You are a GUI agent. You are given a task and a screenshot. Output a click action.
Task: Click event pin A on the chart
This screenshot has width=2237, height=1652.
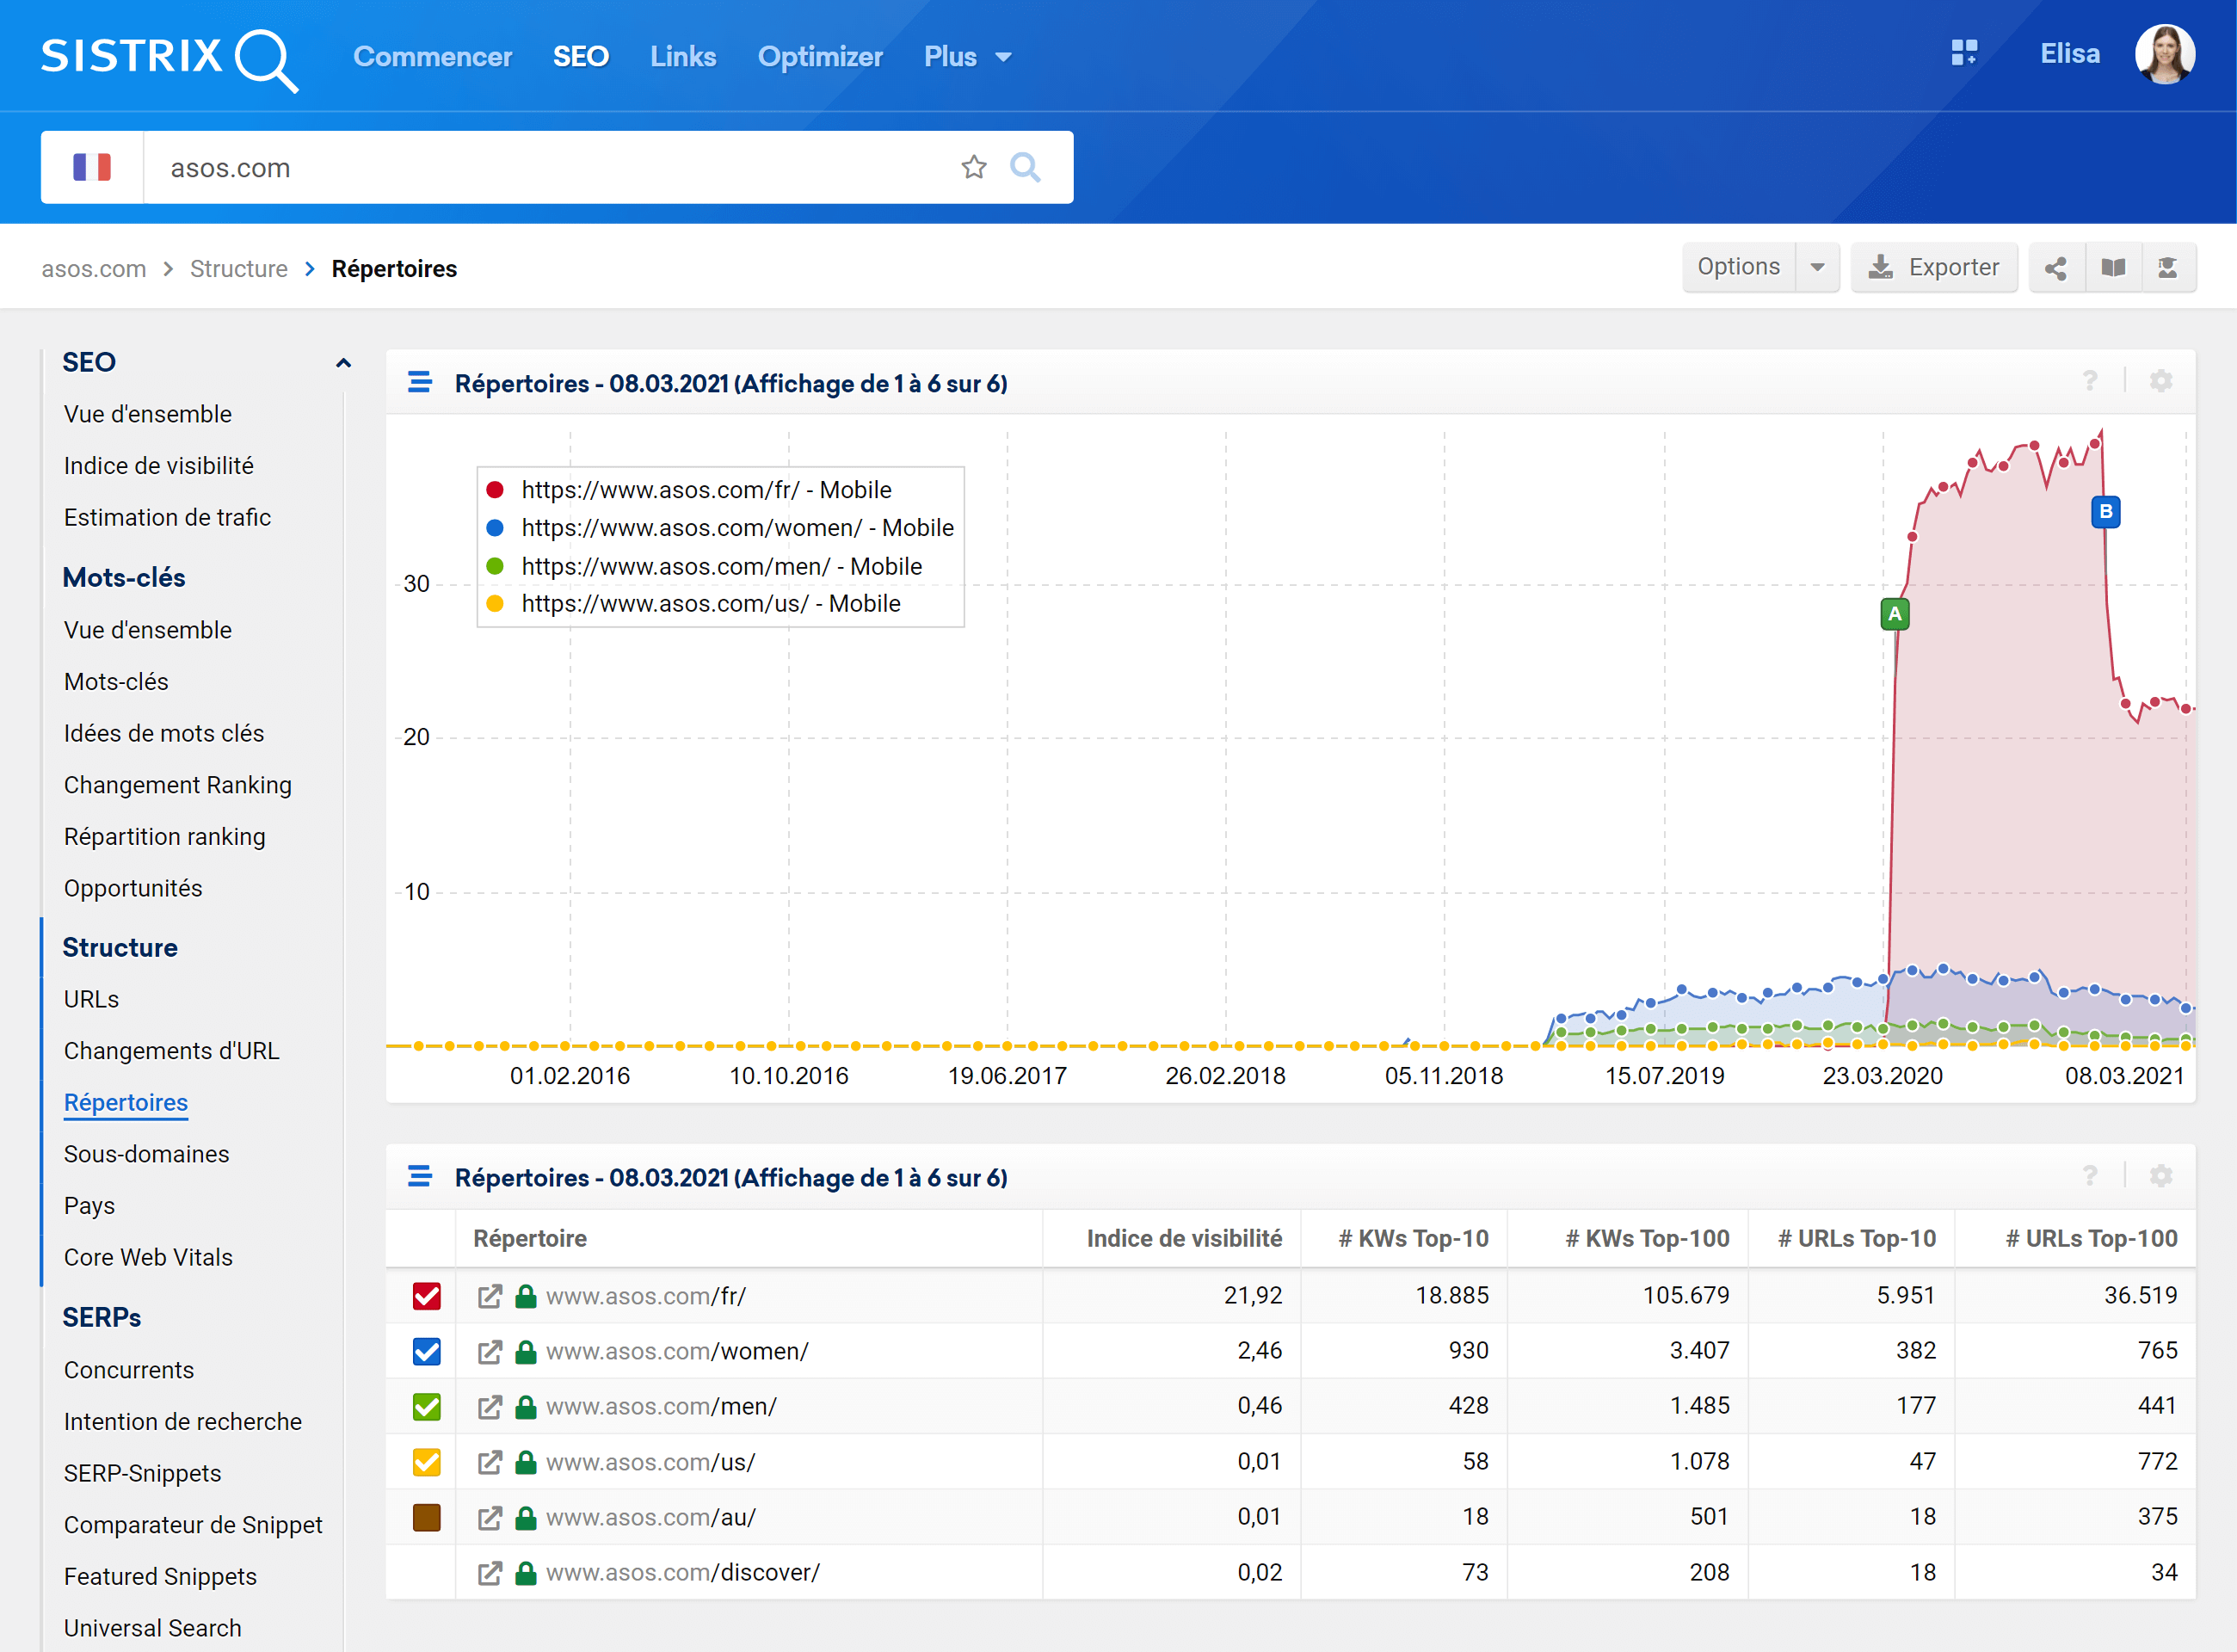pyautogui.click(x=1894, y=613)
